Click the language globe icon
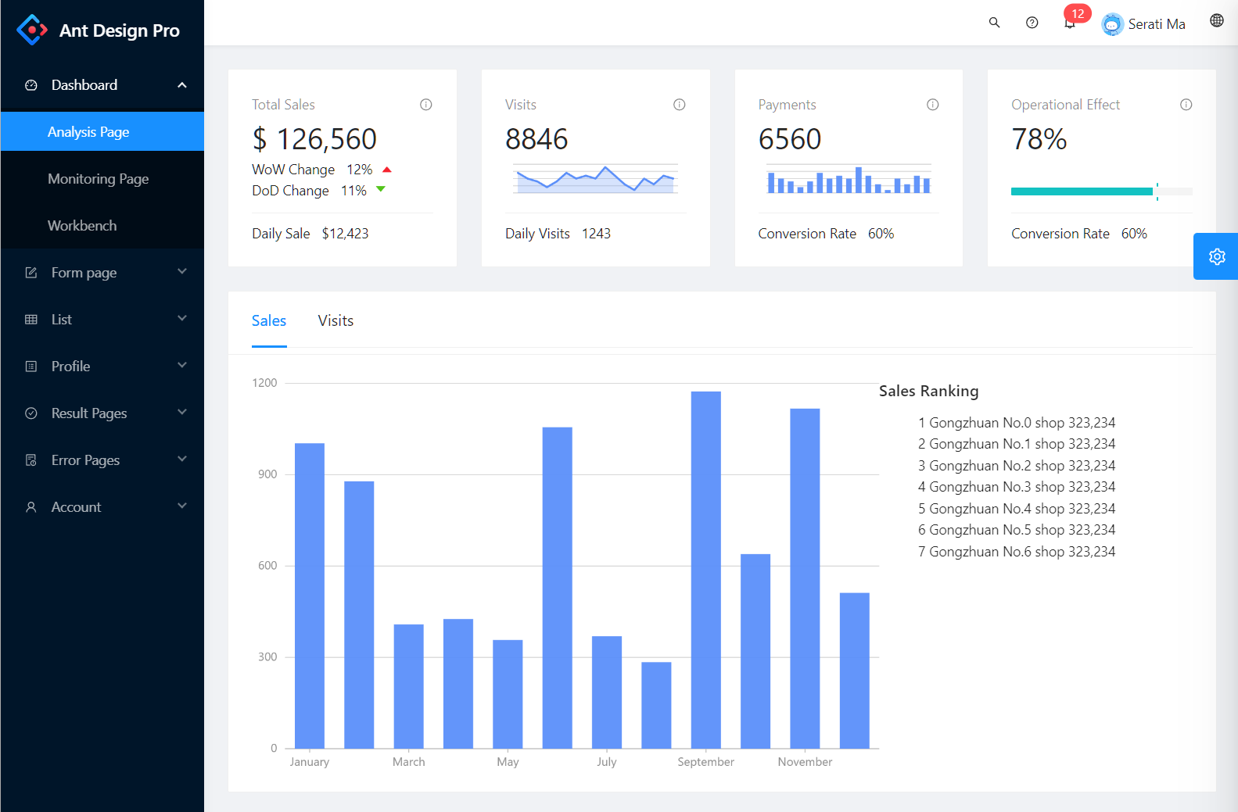Image resolution: width=1238 pixels, height=812 pixels. 1216,21
